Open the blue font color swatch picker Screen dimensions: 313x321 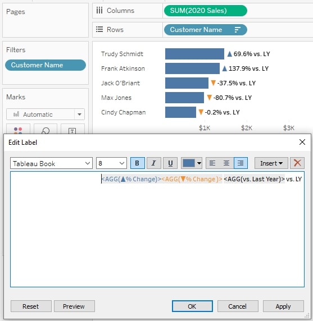(x=192, y=163)
